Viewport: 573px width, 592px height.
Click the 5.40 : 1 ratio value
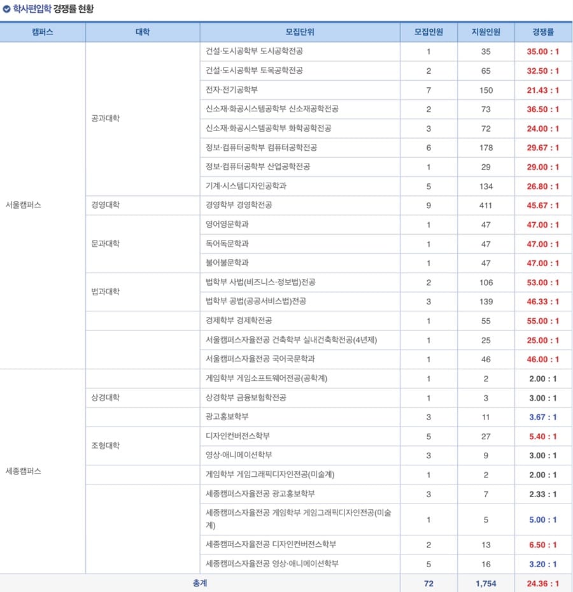pos(543,437)
